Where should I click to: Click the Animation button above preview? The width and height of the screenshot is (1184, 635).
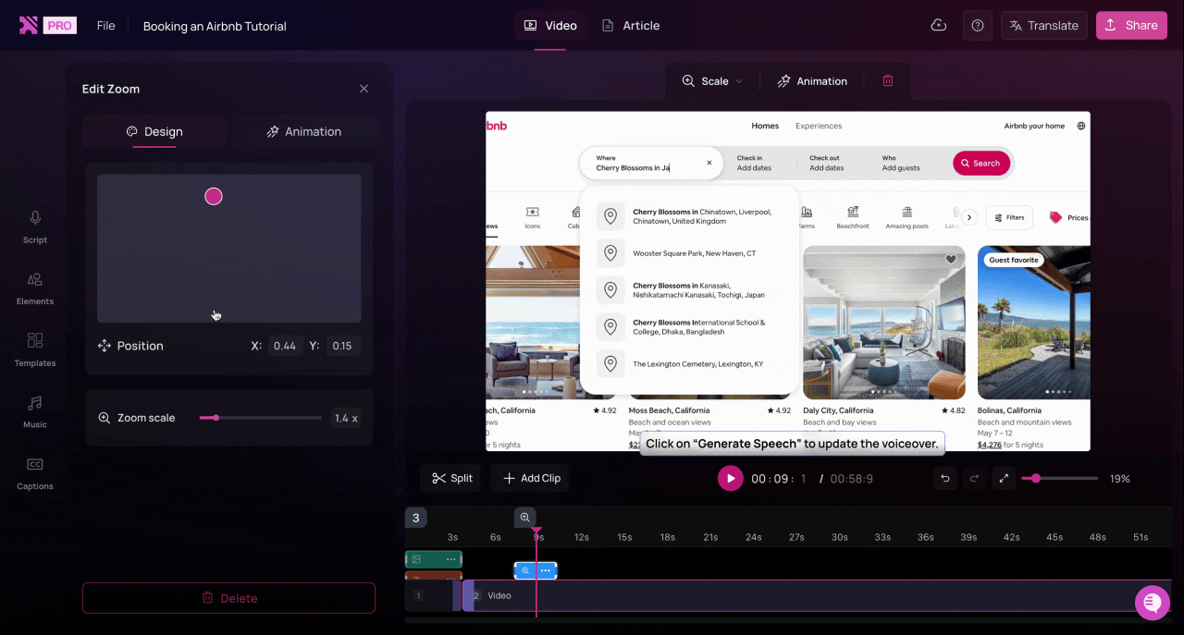[812, 81]
